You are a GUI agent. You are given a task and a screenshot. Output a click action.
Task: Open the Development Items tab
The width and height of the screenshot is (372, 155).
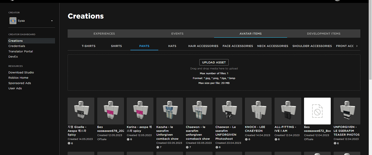click(x=323, y=33)
